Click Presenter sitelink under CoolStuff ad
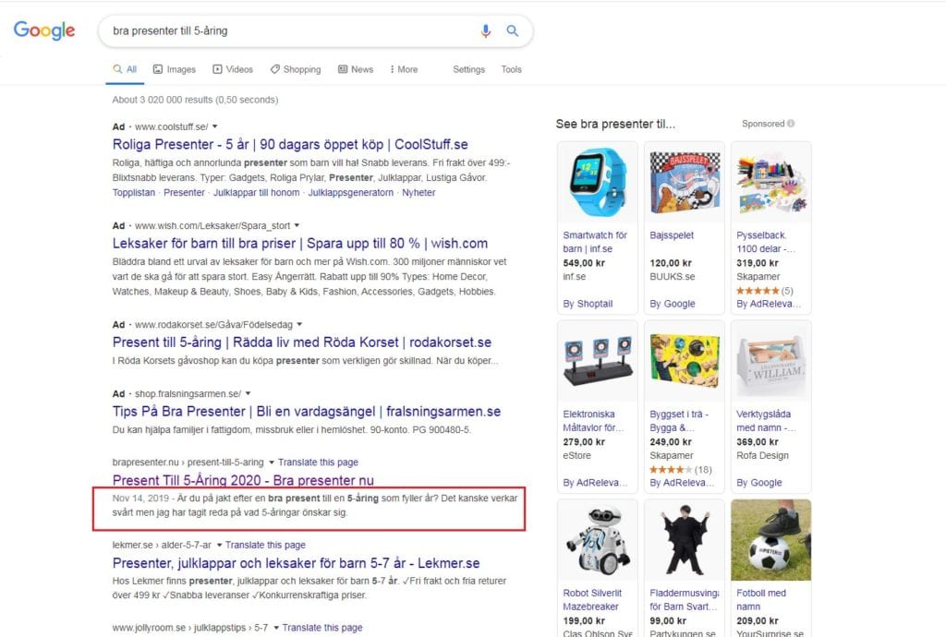Viewport: 946px width, 637px height. coord(184,192)
